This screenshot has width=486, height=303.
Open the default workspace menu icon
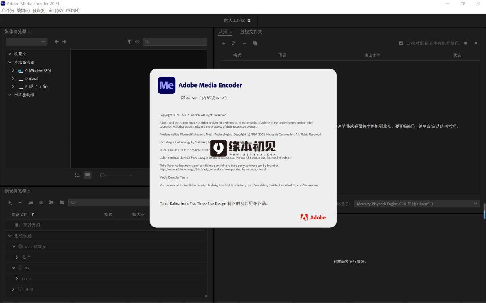click(249, 20)
